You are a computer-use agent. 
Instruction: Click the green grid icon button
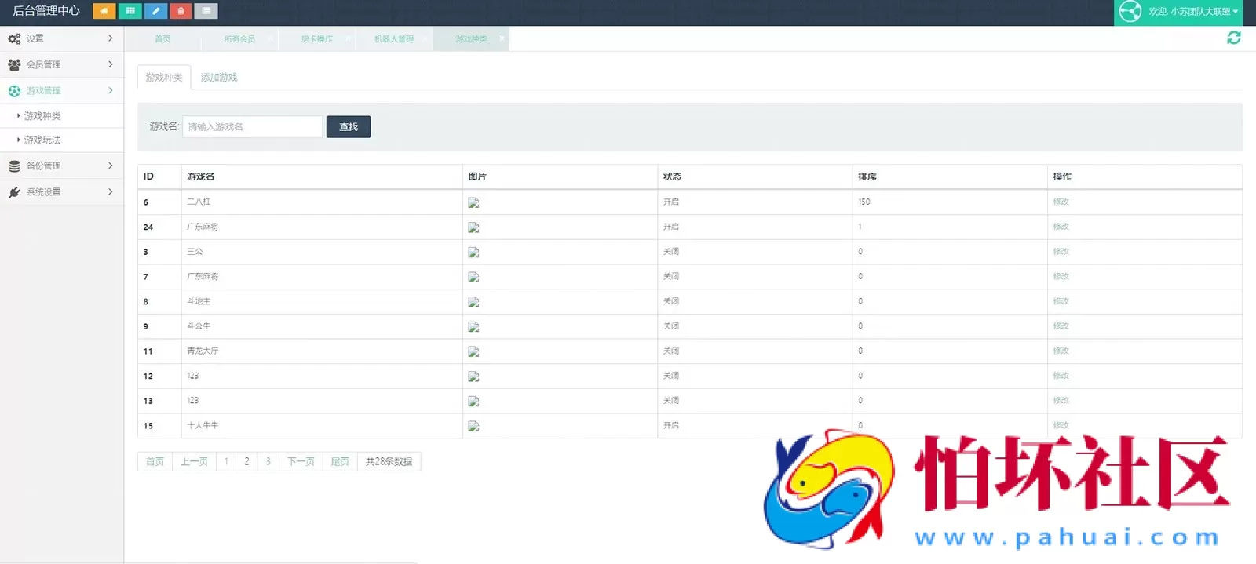(x=130, y=11)
